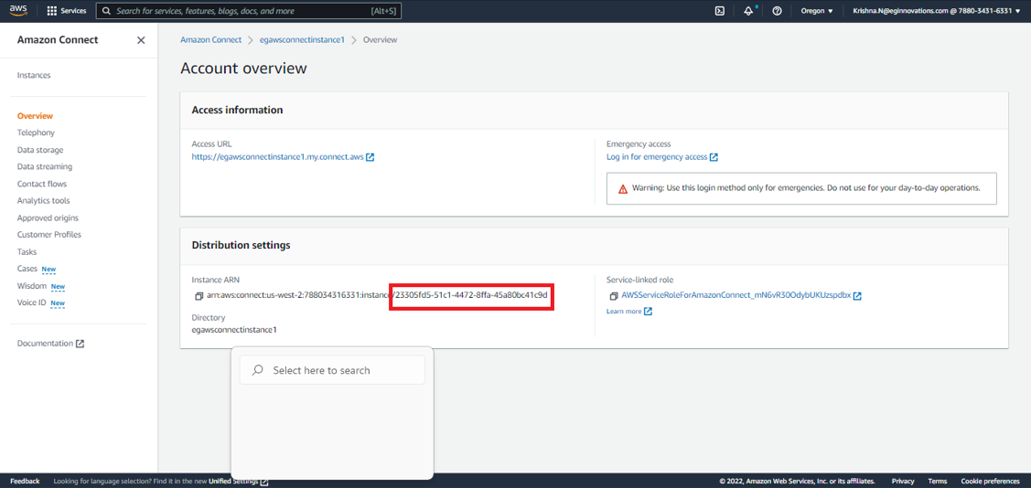Open the Approved origins section
This screenshot has height=488, width=1031.
48,218
